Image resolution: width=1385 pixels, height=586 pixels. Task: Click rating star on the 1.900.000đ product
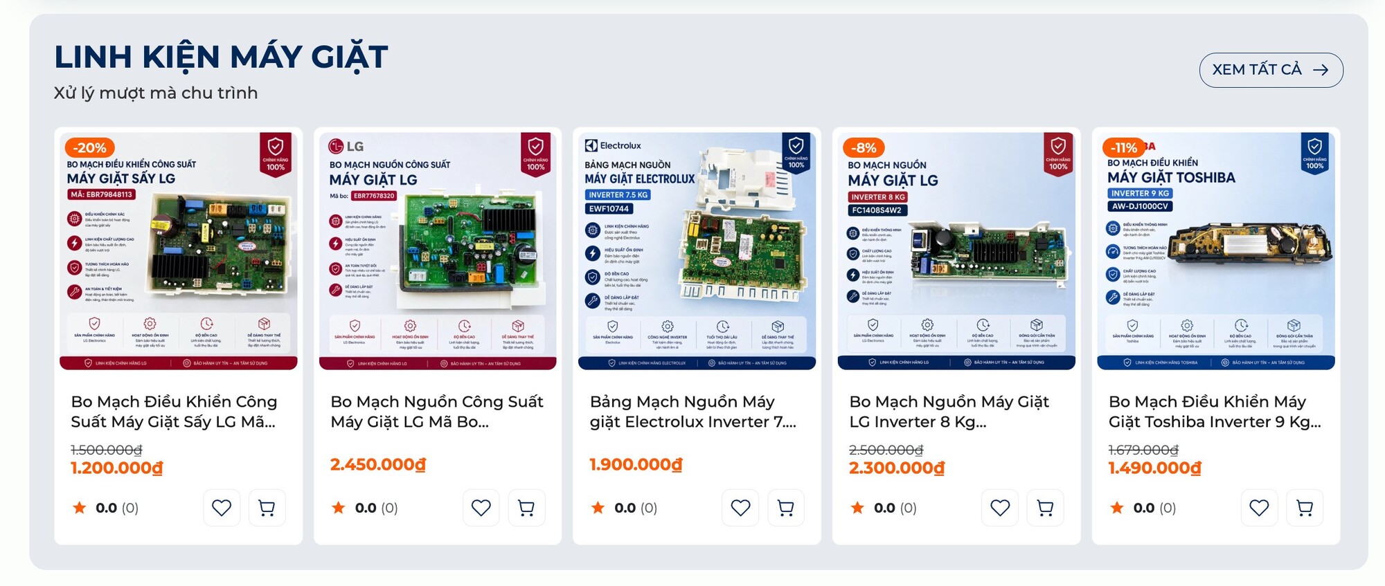(598, 508)
